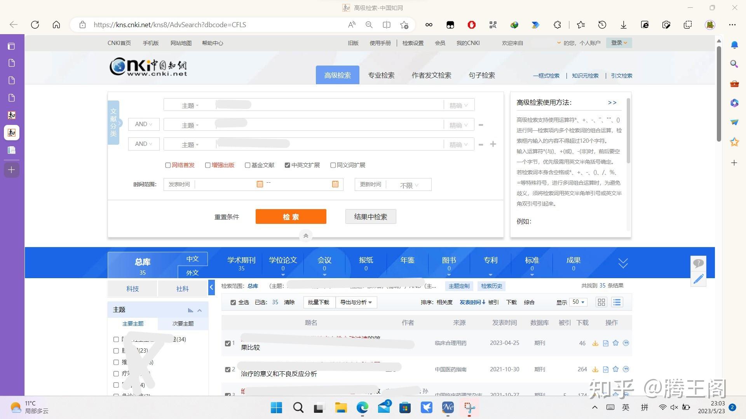Open the feedback chat bubble icon

[698, 263]
